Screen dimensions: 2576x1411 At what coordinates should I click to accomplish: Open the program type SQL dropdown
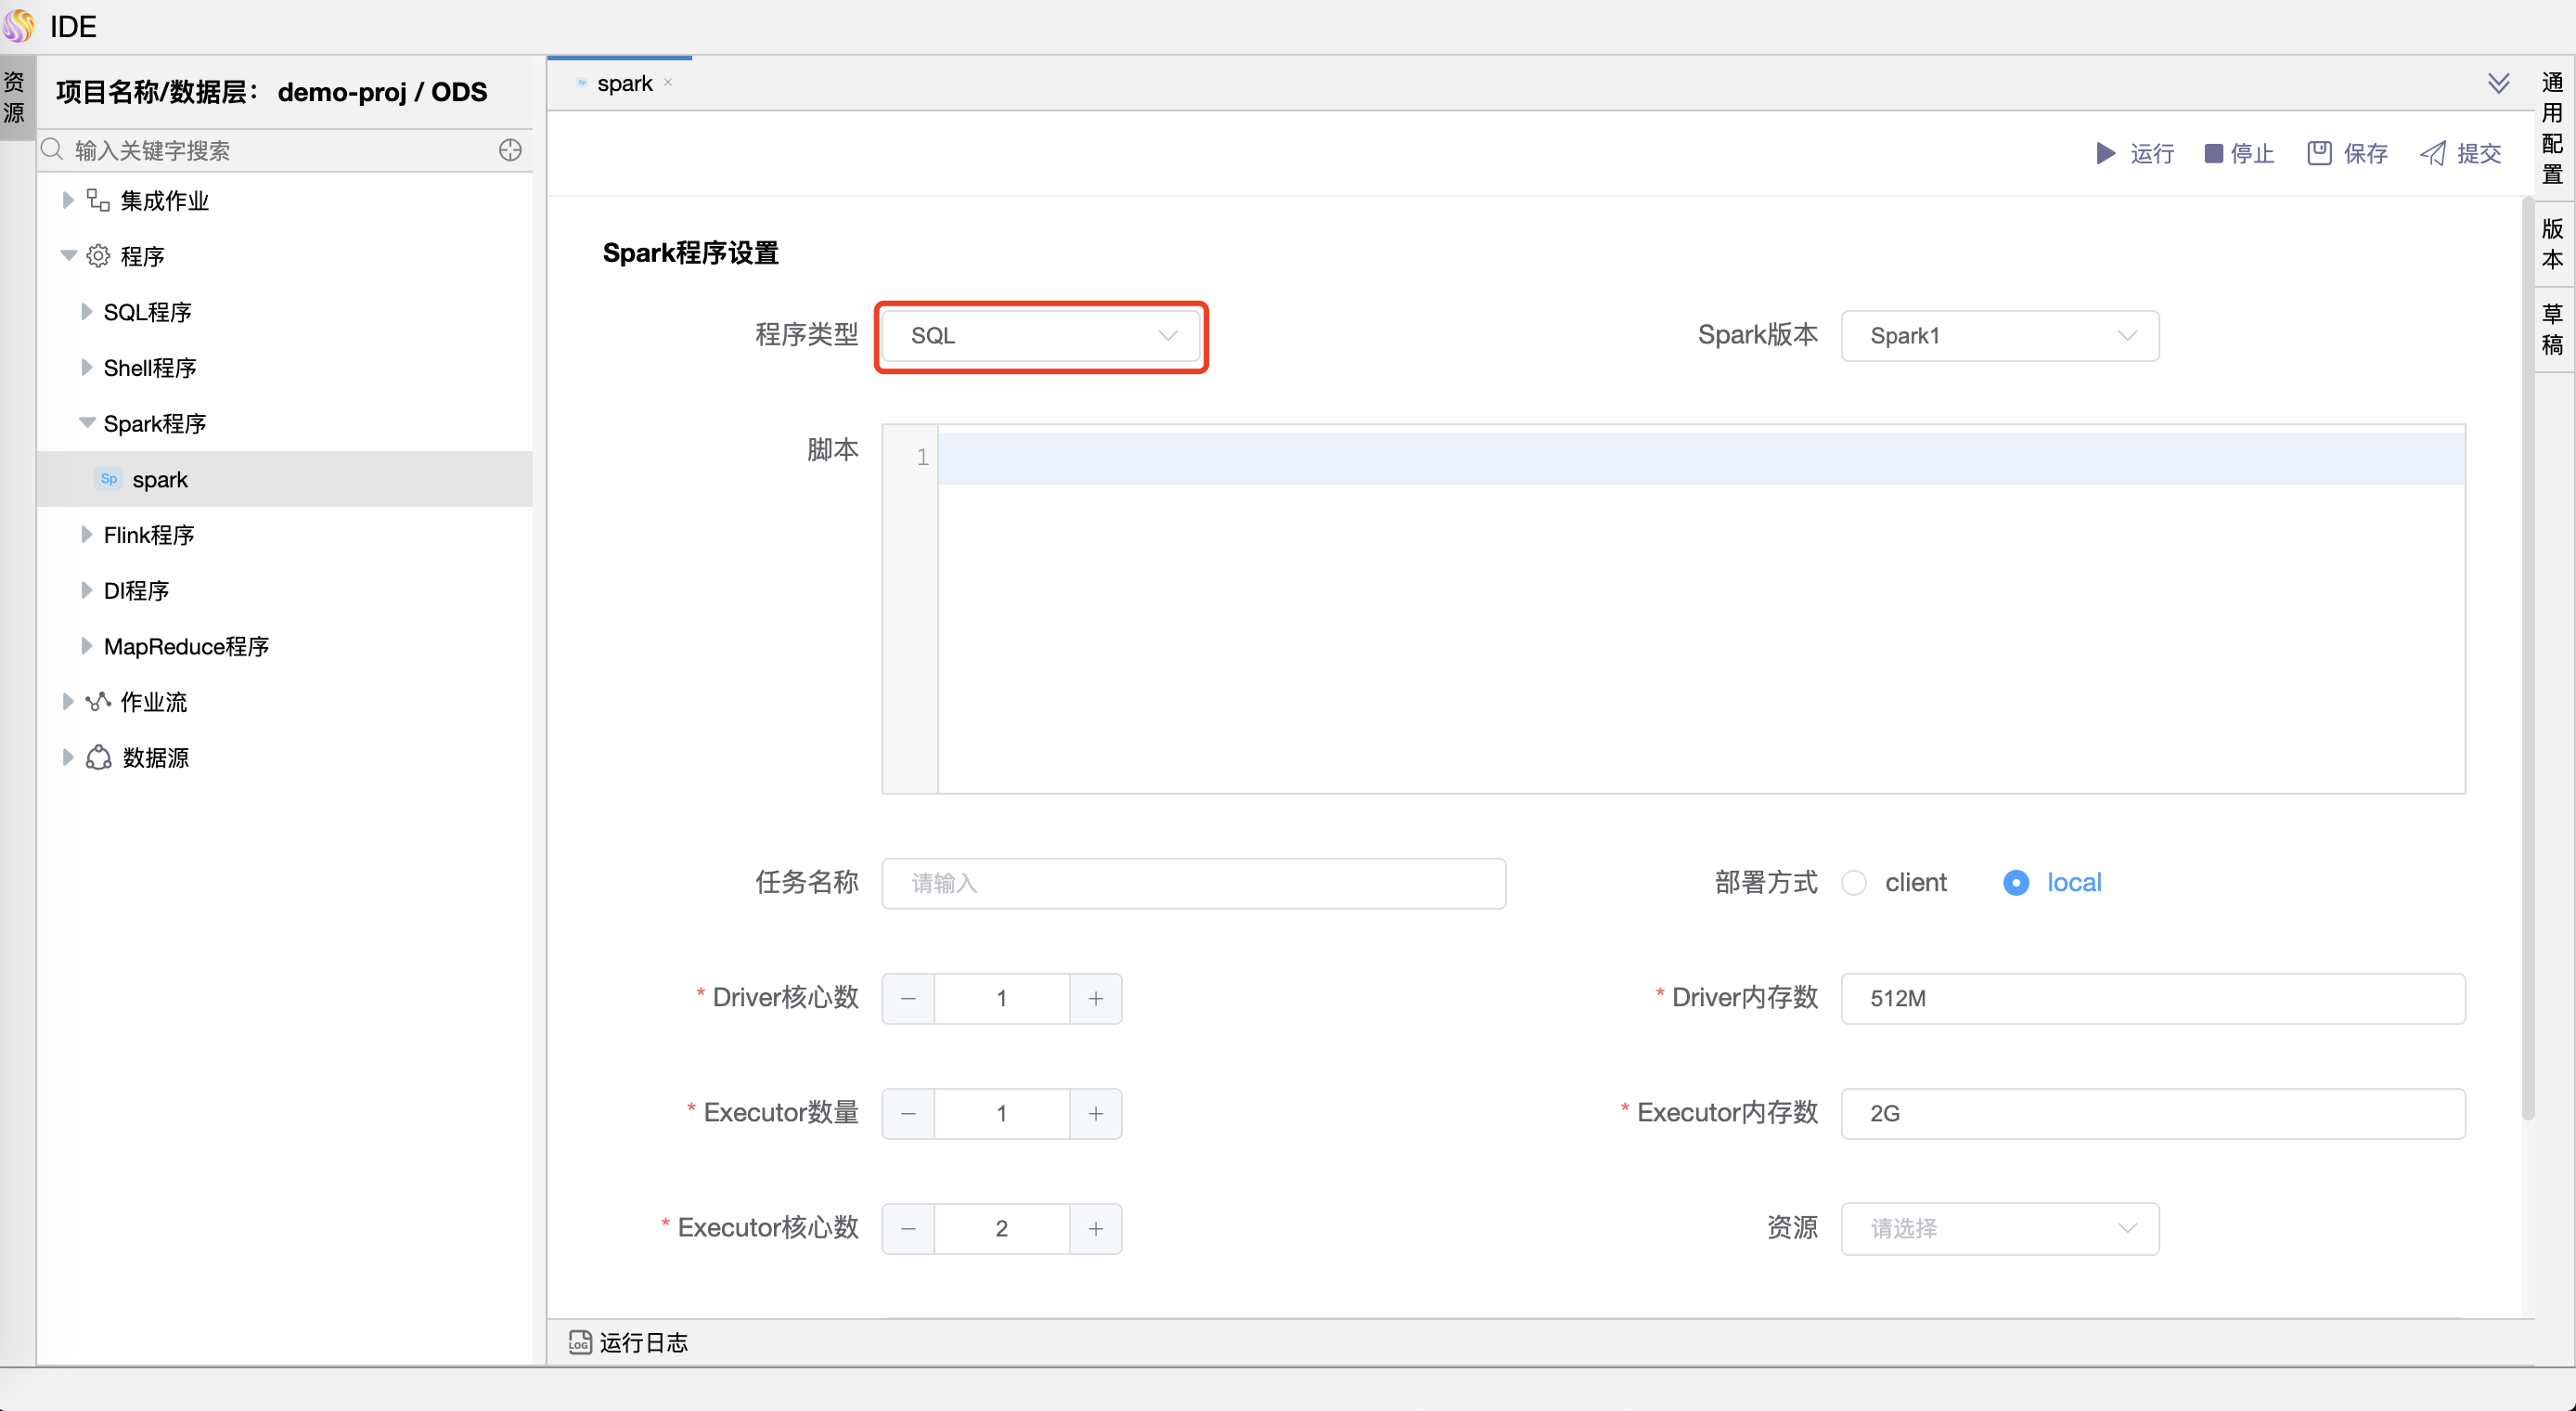(x=1040, y=336)
